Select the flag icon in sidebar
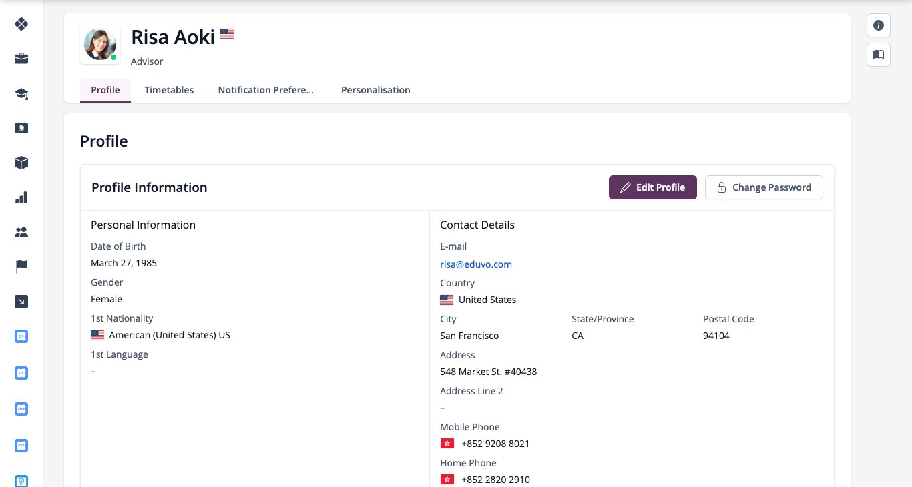The image size is (912, 487). click(21, 267)
